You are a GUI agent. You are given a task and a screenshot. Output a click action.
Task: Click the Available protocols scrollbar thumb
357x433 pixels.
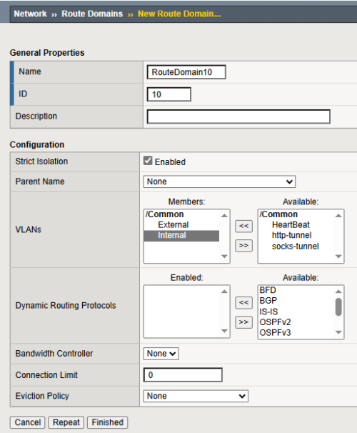click(x=338, y=307)
